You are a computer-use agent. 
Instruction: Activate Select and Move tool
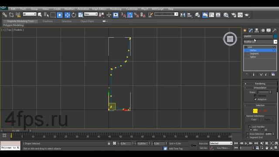pos(67,15)
